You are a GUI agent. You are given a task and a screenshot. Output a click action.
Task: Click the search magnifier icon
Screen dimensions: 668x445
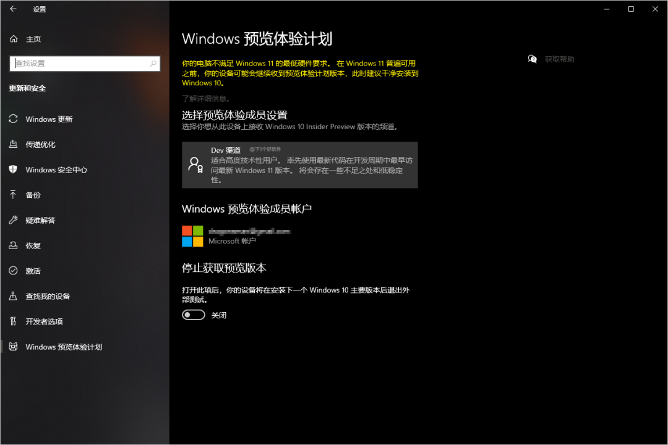click(153, 64)
